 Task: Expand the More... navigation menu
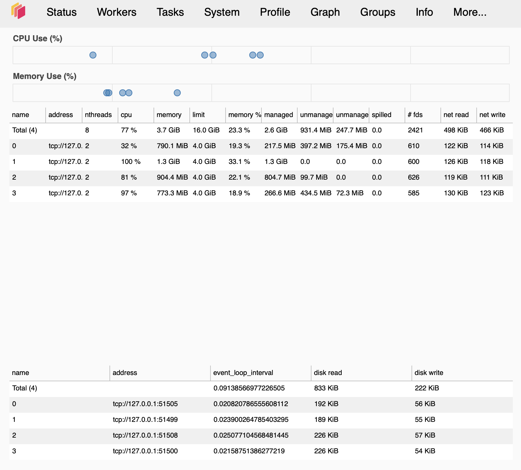pyautogui.click(x=469, y=12)
